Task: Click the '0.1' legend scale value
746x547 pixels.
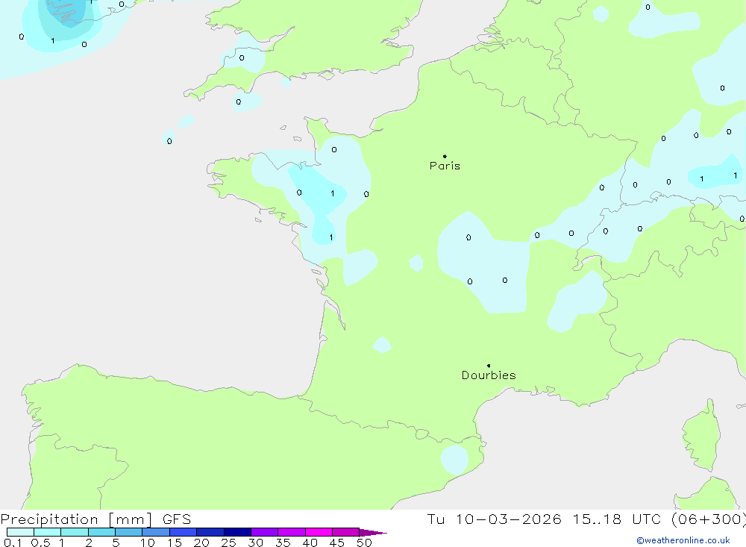Action: tap(13, 543)
